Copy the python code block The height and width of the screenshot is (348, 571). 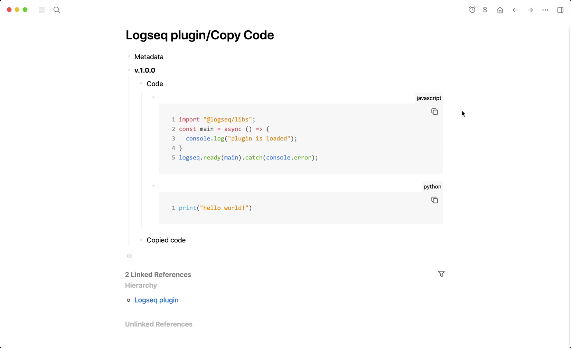435,200
